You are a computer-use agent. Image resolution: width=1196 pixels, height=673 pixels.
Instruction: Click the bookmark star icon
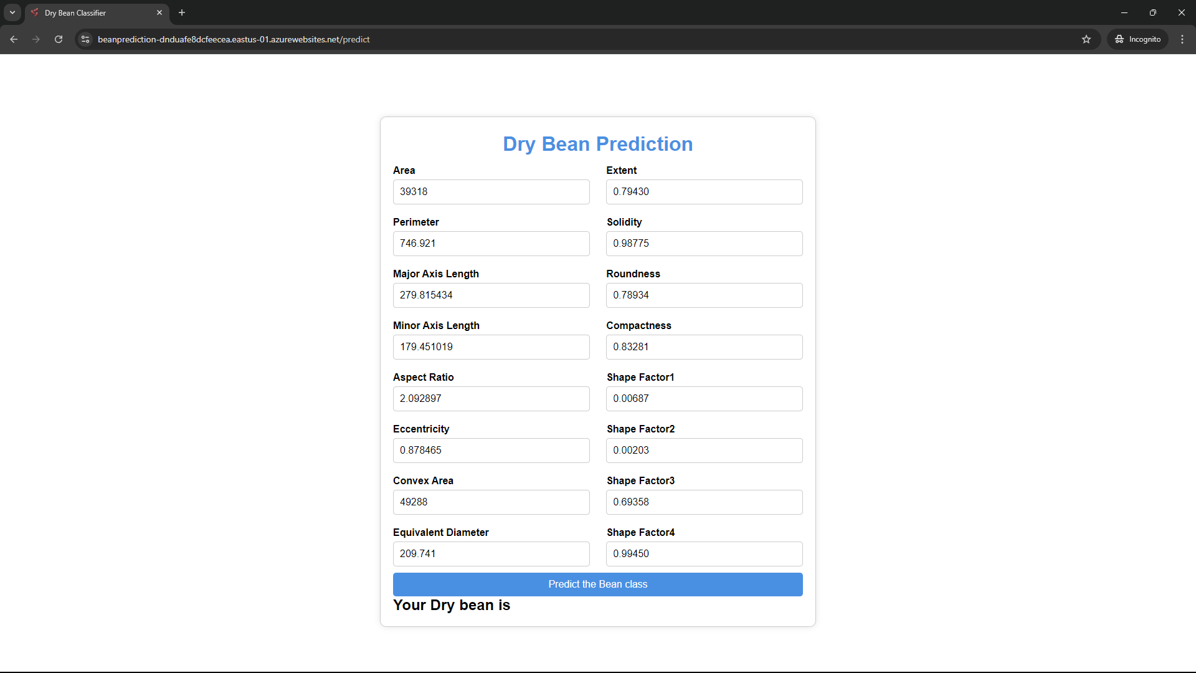point(1088,39)
